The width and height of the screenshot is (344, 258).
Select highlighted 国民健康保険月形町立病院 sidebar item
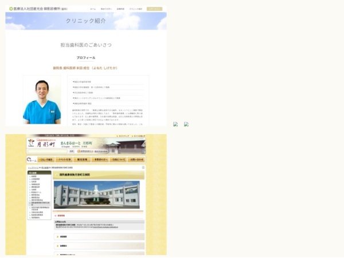(40, 204)
